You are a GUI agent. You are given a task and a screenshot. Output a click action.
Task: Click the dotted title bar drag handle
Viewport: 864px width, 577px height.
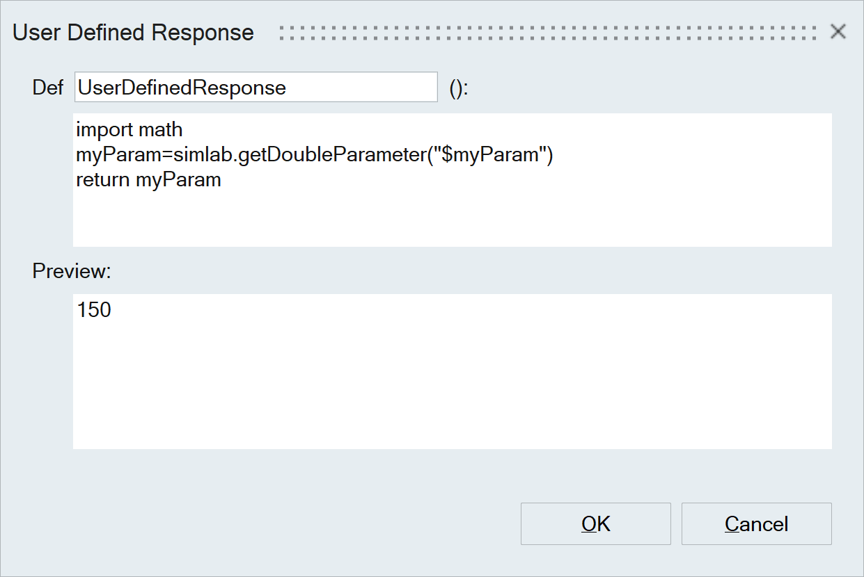point(547,33)
